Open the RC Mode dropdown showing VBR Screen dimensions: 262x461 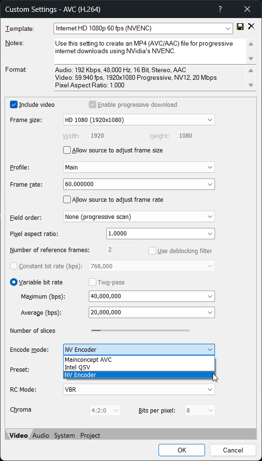139,389
